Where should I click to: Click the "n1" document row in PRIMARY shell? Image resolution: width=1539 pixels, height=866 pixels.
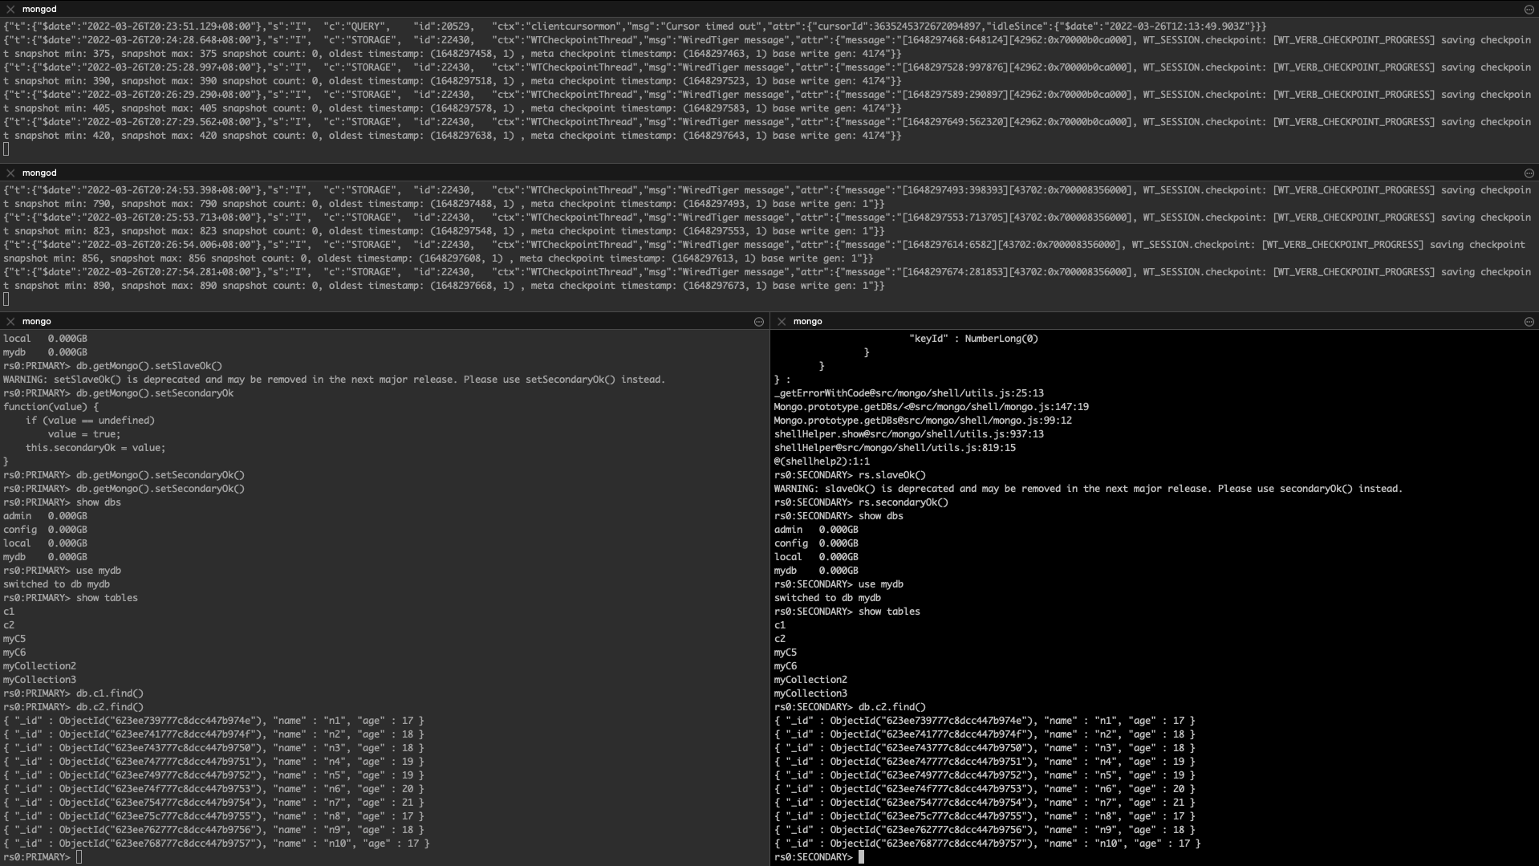point(213,721)
